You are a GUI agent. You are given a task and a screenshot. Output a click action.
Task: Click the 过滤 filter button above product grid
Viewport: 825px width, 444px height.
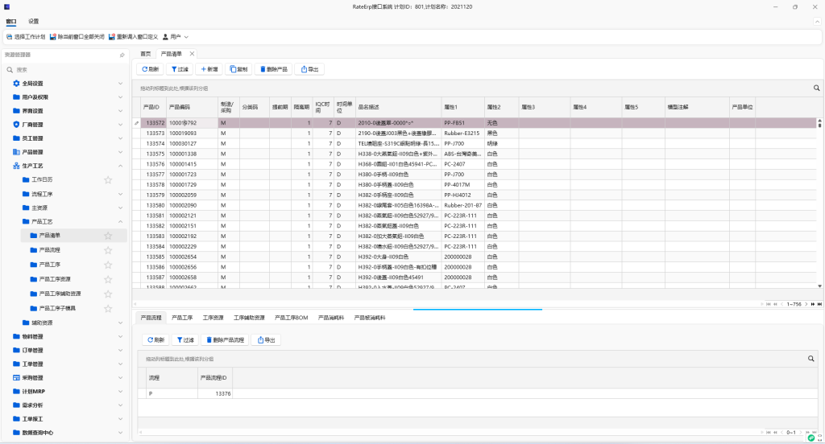(x=179, y=69)
